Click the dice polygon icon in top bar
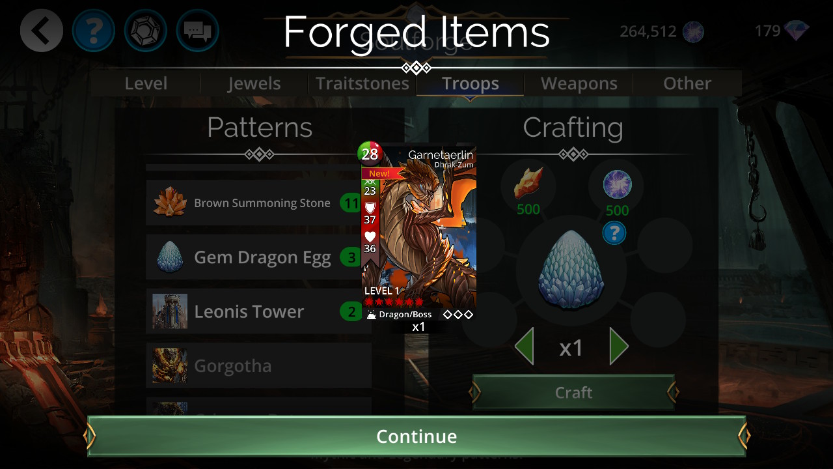Viewport: 833px width, 469px height. pyautogui.click(x=146, y=30)
